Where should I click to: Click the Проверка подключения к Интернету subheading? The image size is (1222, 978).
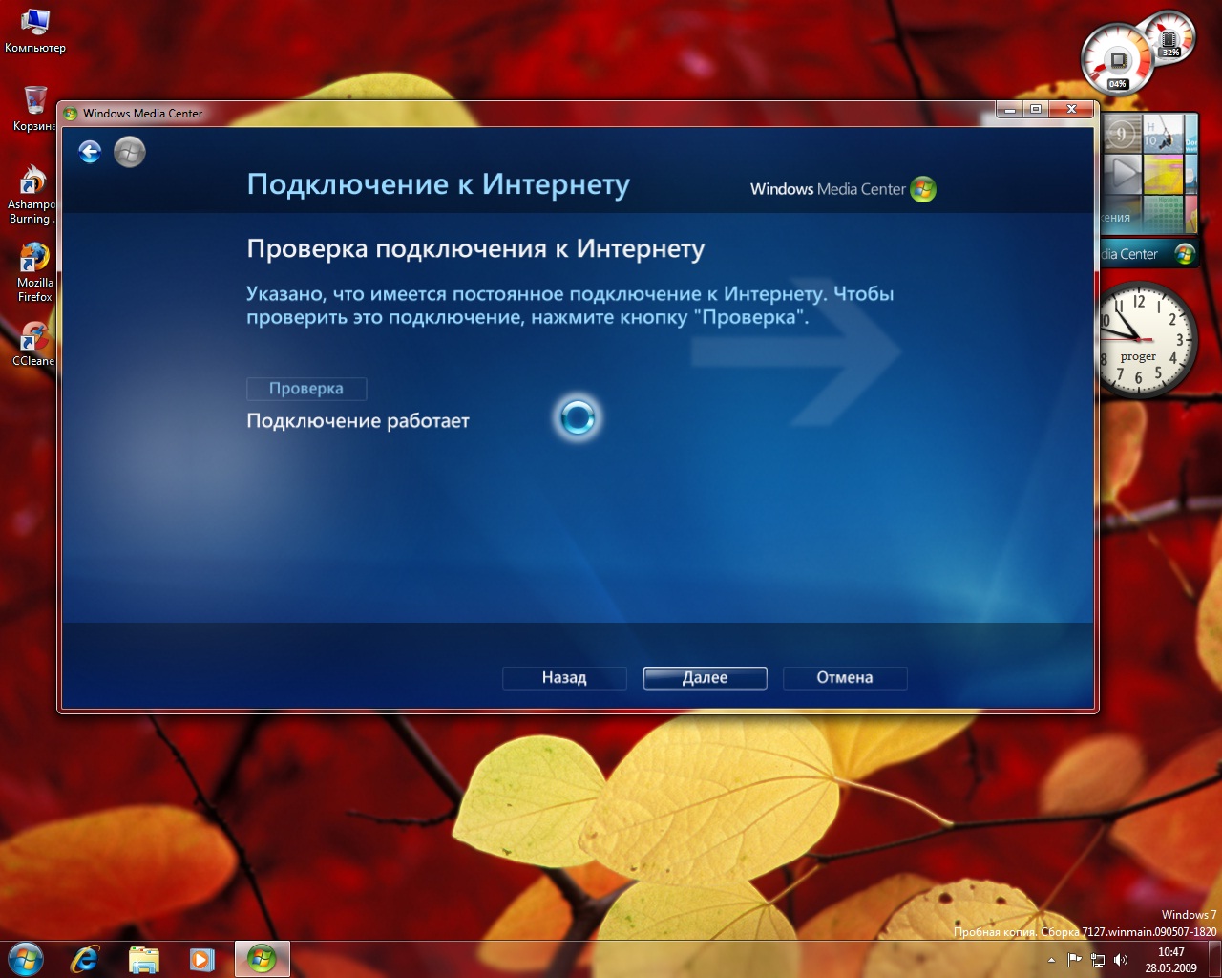475,249
